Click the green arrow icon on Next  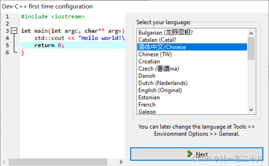coord(189,154)
